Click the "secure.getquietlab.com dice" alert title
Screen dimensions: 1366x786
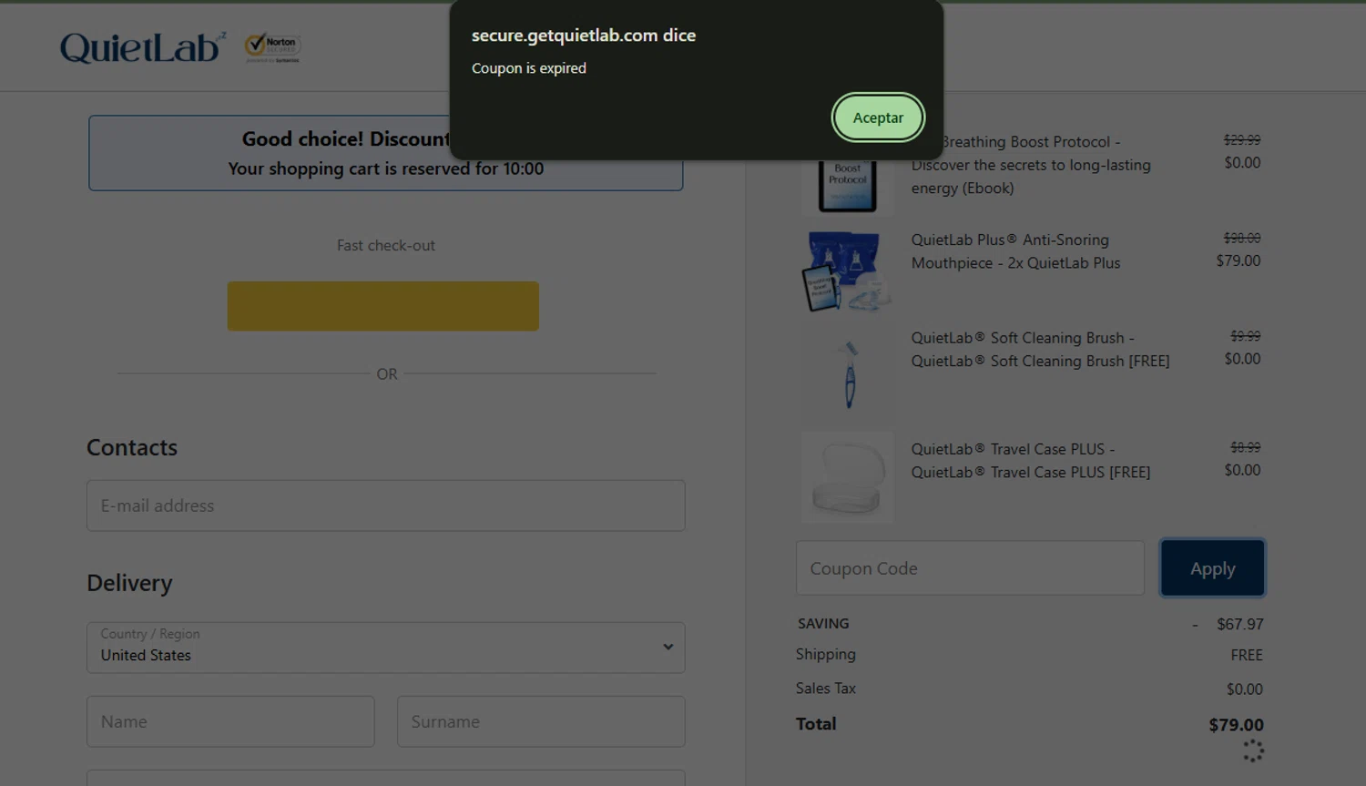584,36
